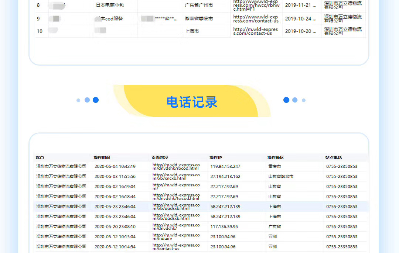The height and width of the screenshot is (253, 399).
Task: Click IP 23.100.94.96 in the 10:15:04 row
Action: [x=223, y=236]
